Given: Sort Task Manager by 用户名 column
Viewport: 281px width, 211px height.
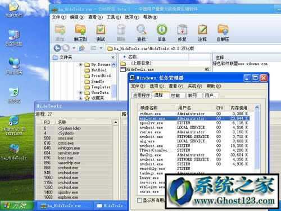Looking at the screenshot, I should [194, 107].
